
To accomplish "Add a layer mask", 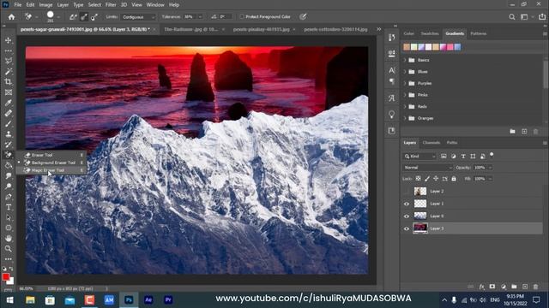I will click(x=492, y=287).
